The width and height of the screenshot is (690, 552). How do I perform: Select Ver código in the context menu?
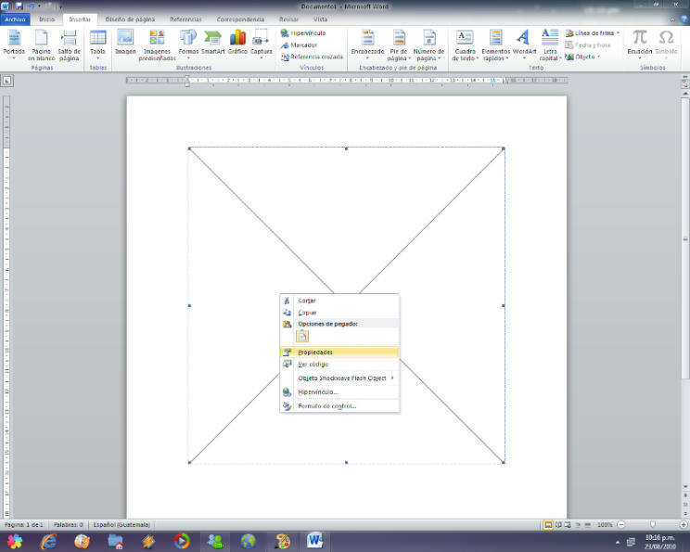tap(339, 364)
